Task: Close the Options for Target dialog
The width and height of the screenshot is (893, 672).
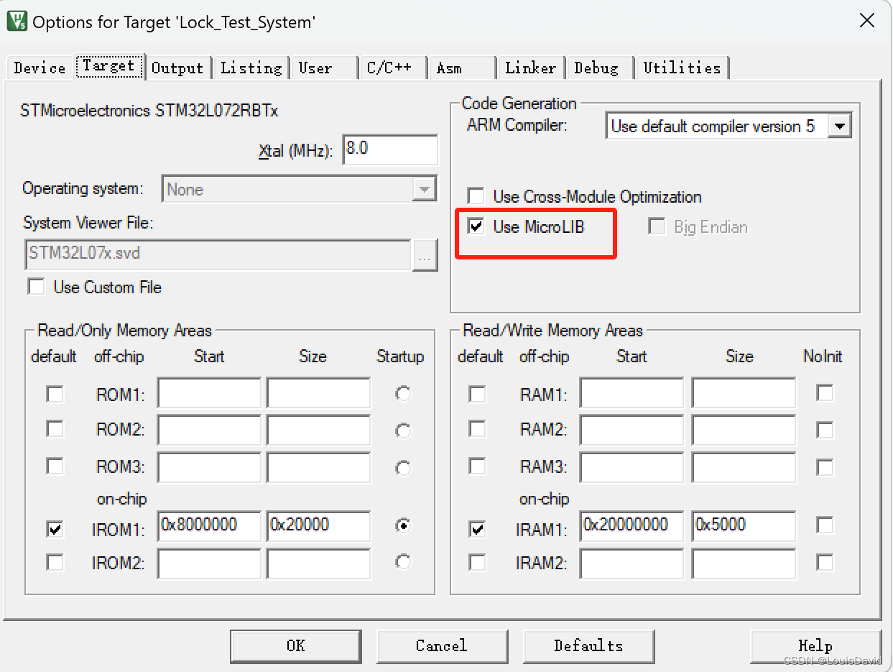Action: click(x=867, y=20)
